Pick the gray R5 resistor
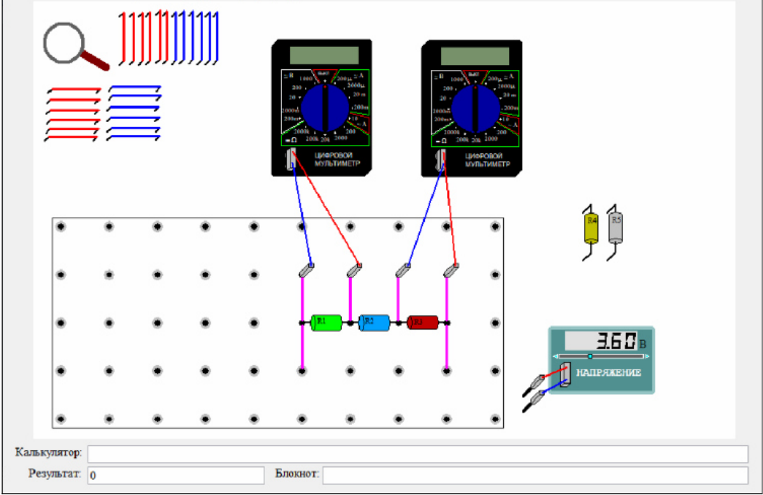The image size is (763, 495). [x=615, y=232]
